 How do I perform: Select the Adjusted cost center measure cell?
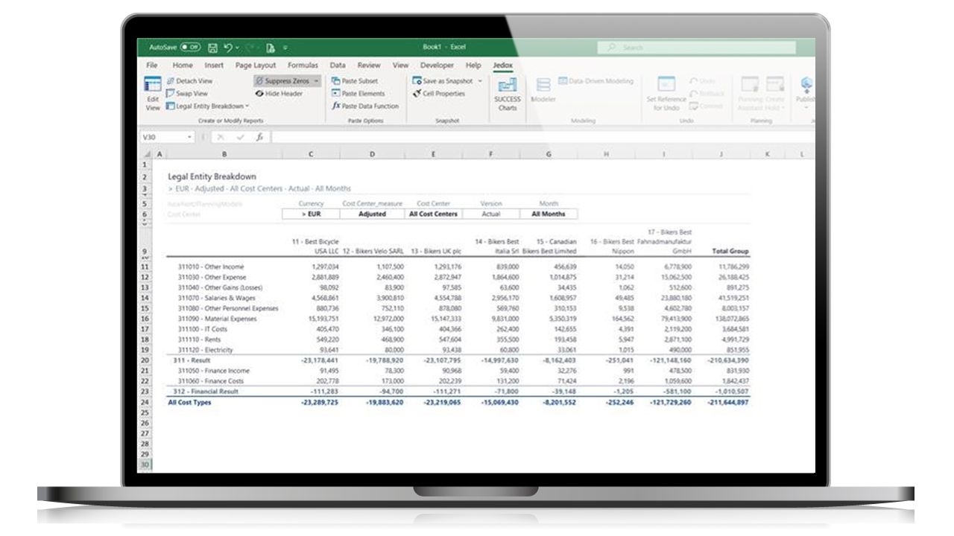372,214
